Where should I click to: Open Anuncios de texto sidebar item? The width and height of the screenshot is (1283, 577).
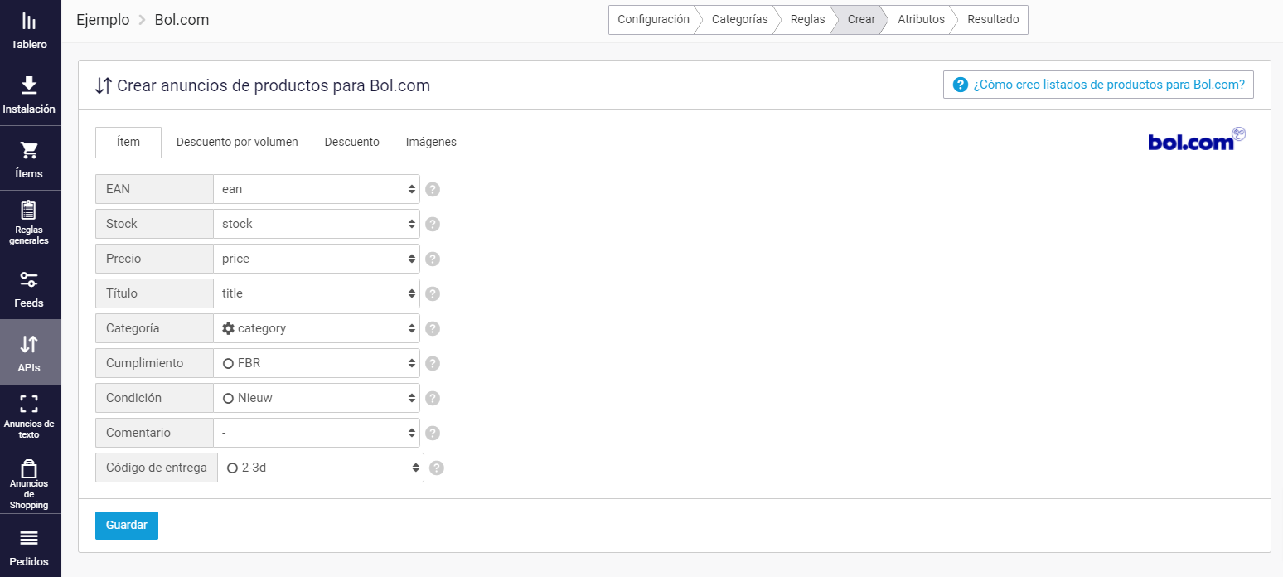point(30,417)
